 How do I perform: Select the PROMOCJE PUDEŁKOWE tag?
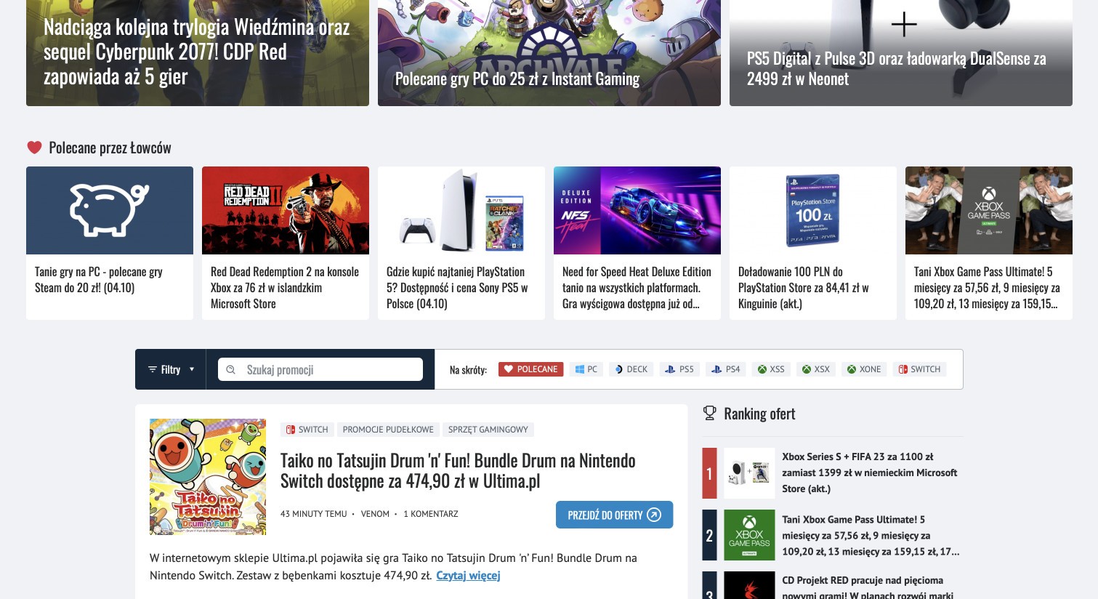(388, 430)
